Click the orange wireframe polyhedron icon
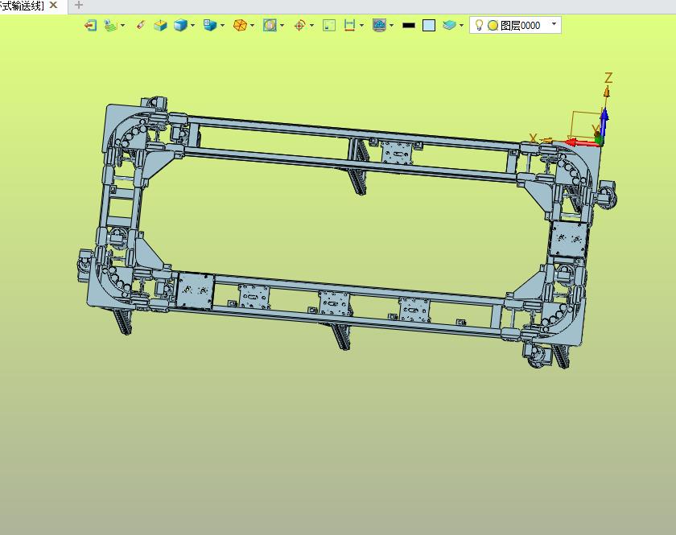This screenshot has height=535, width=676. pyautogui.click(x=240, y=26)
